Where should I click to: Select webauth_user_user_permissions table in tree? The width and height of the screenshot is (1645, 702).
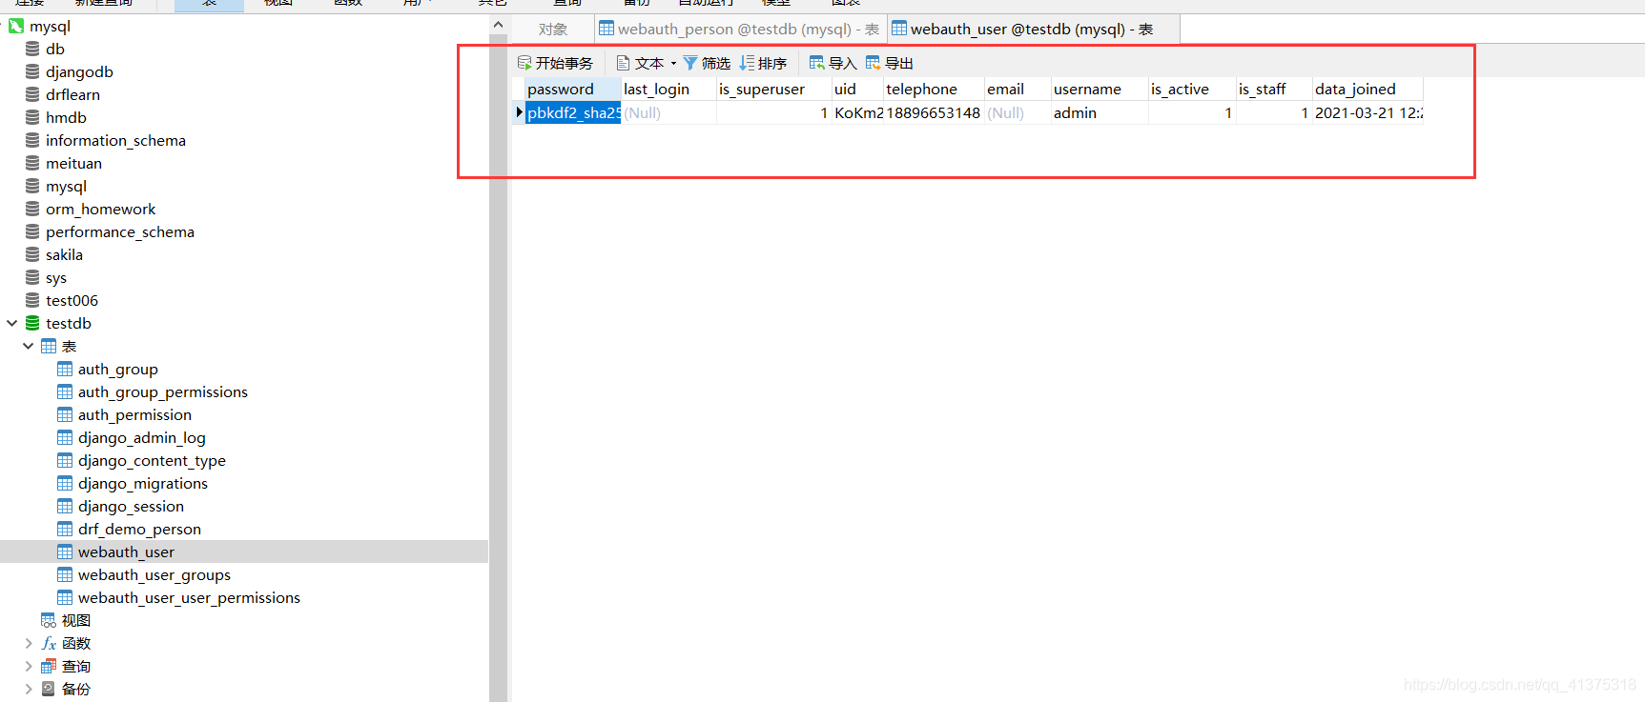189,597
